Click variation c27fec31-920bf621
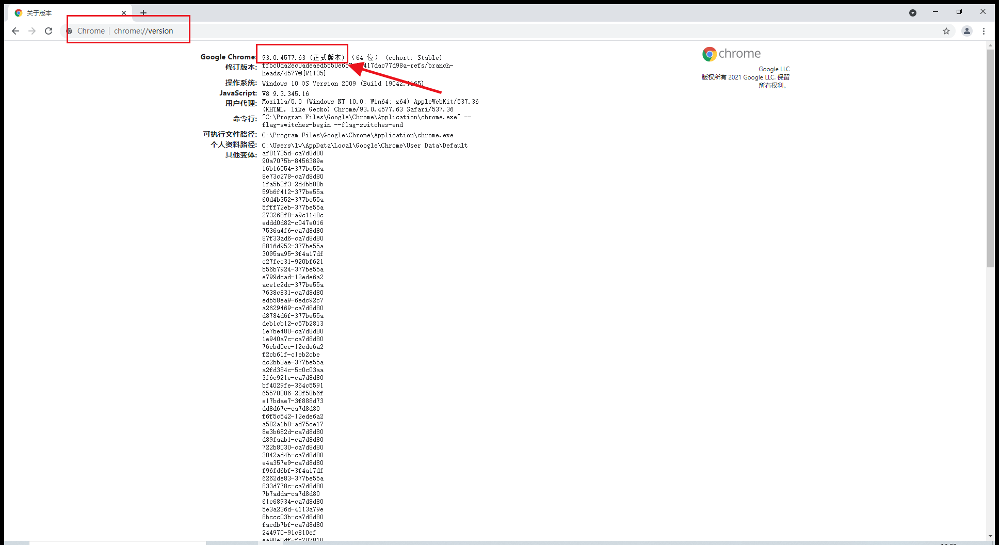999x545 pixels. coord(293,262)
